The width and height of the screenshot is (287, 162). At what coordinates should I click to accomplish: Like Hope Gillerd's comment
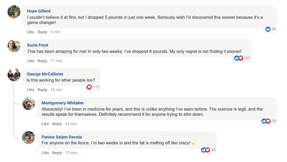pos(30,32)
